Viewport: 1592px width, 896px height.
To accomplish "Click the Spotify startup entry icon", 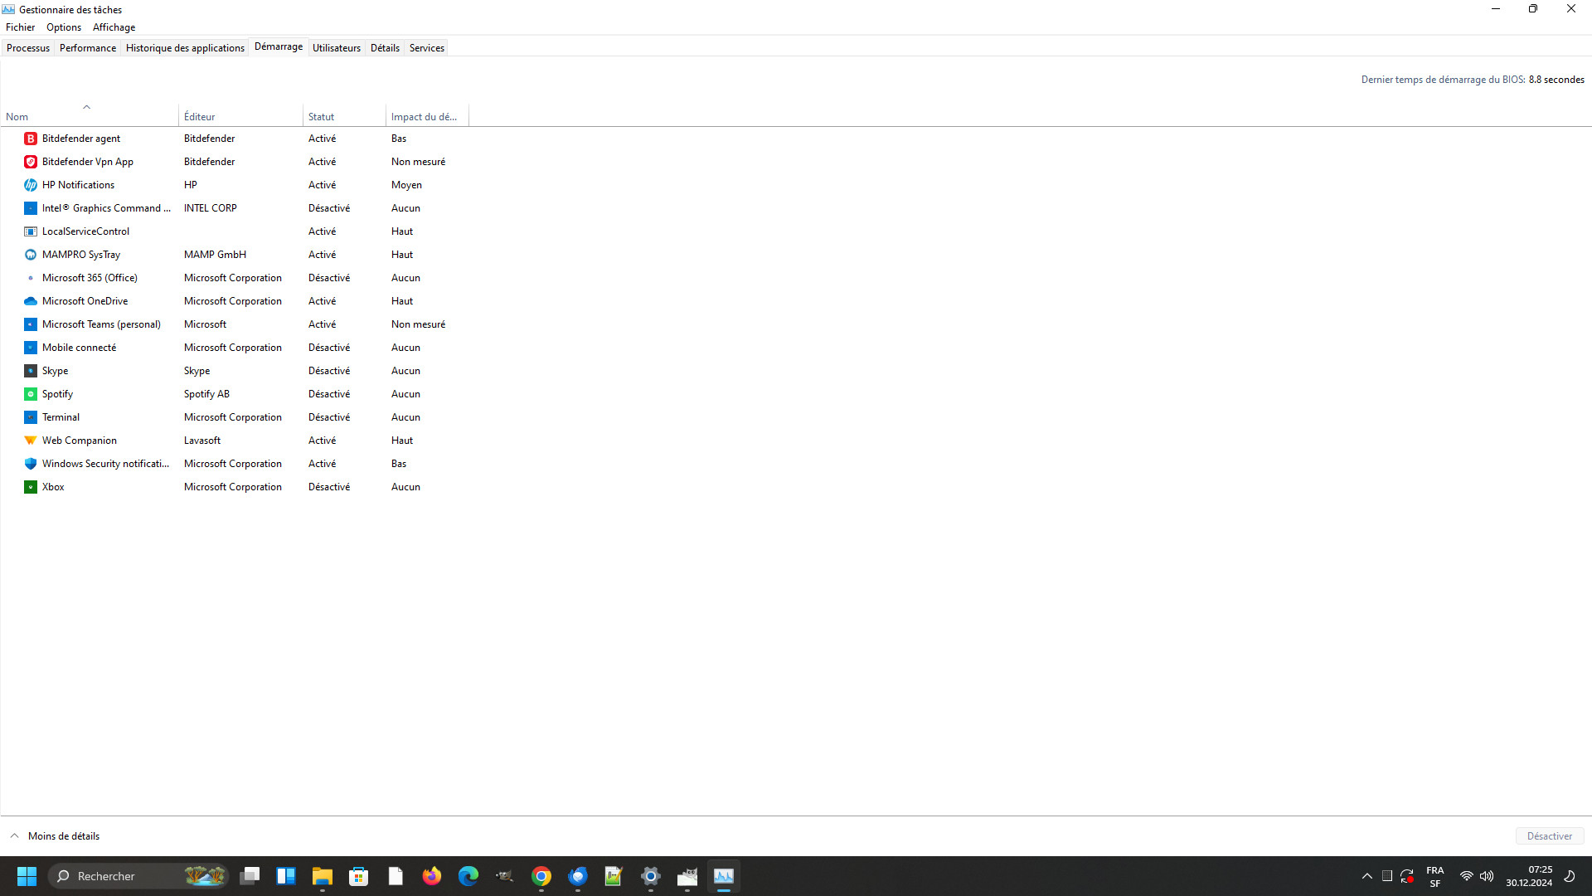I will click(x=31, y=394).
